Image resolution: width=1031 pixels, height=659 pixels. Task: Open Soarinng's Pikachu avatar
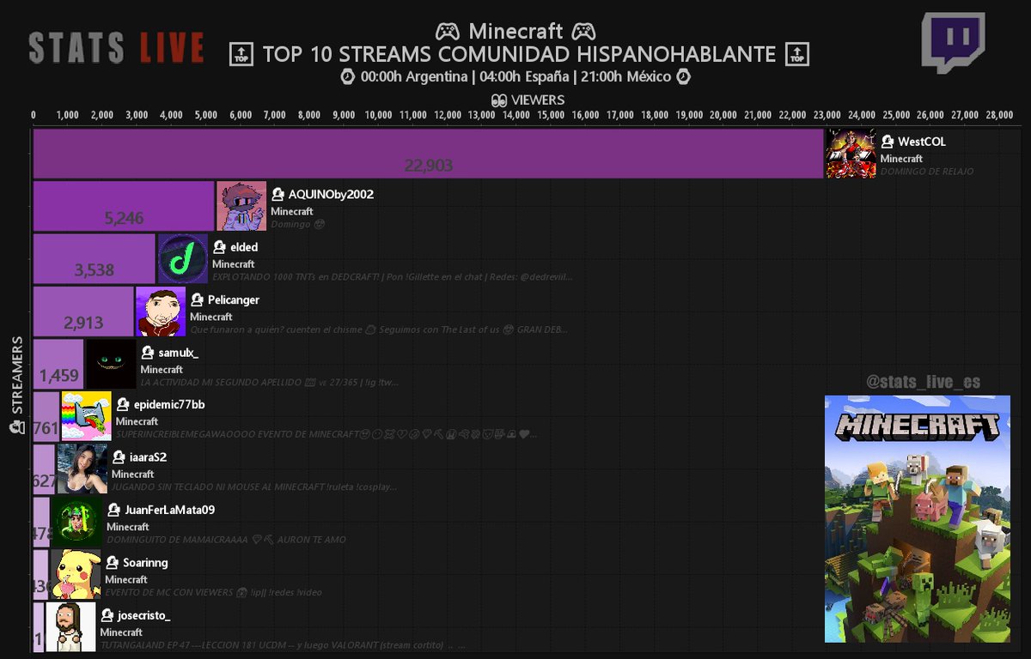76,574
